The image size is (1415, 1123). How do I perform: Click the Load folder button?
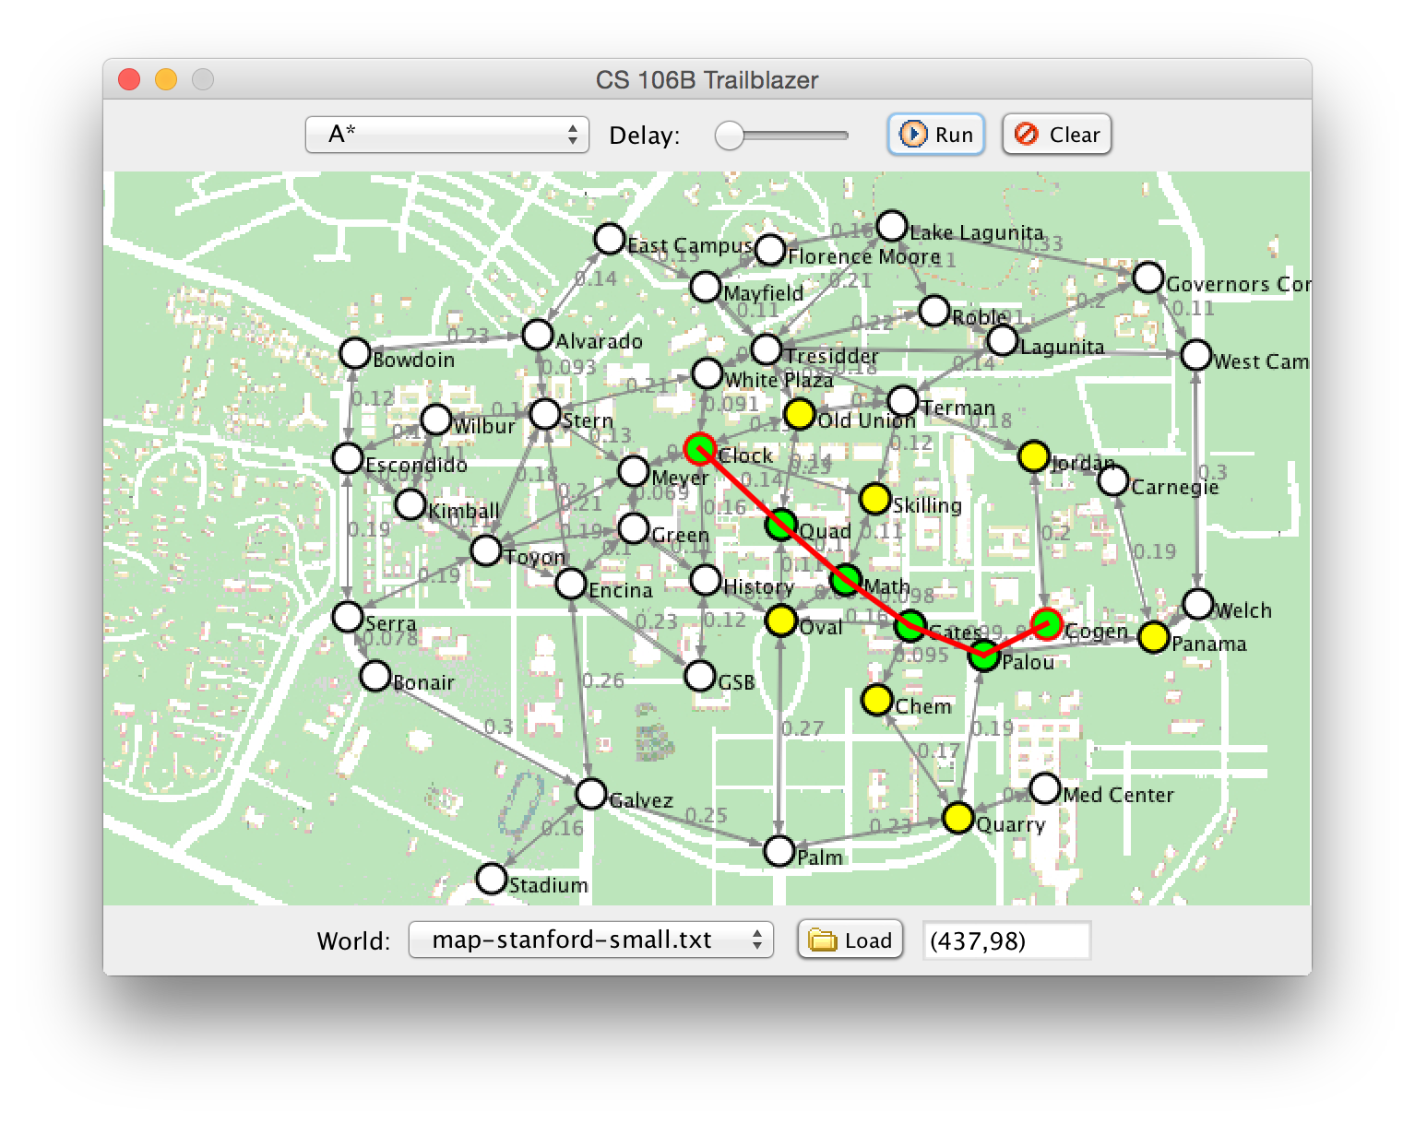coord(850,940)
